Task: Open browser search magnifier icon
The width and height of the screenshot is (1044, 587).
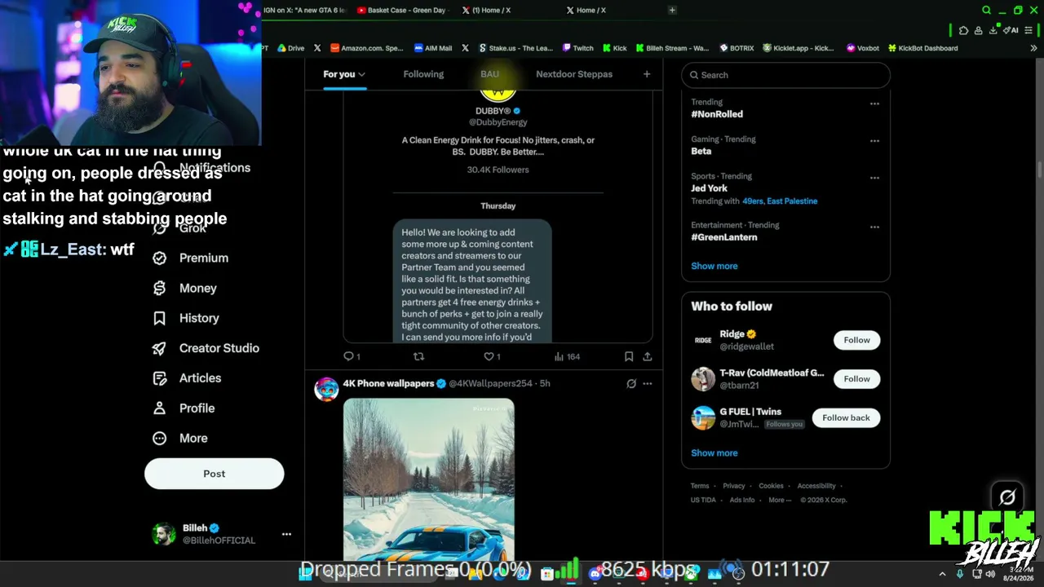Action: tap(986, 11)
